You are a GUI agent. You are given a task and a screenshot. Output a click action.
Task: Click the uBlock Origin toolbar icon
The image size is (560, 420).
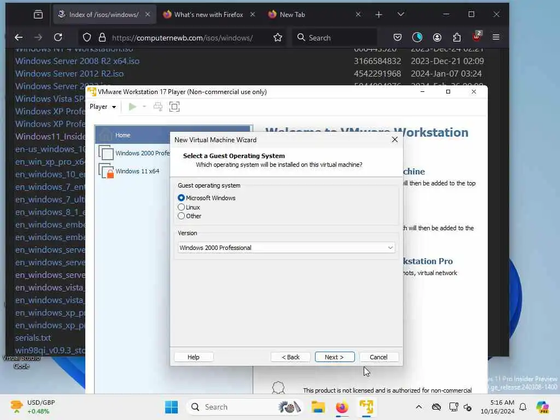pos(477,37)
